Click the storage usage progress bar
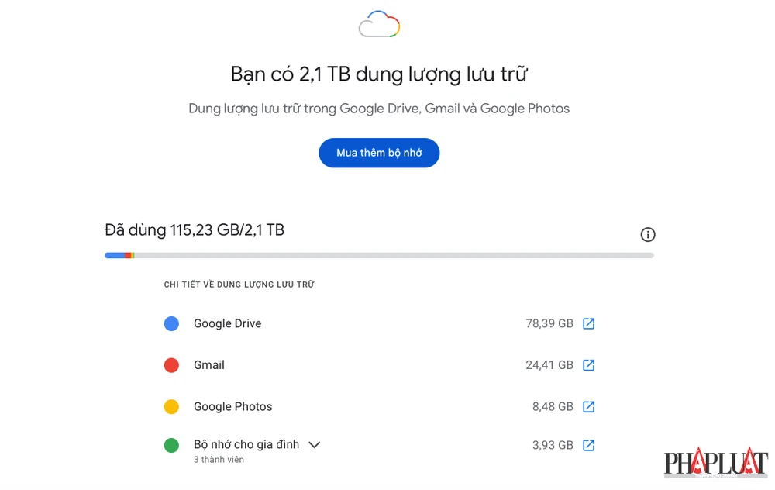This screenshot has height=490, width=775. coord(379,254)
